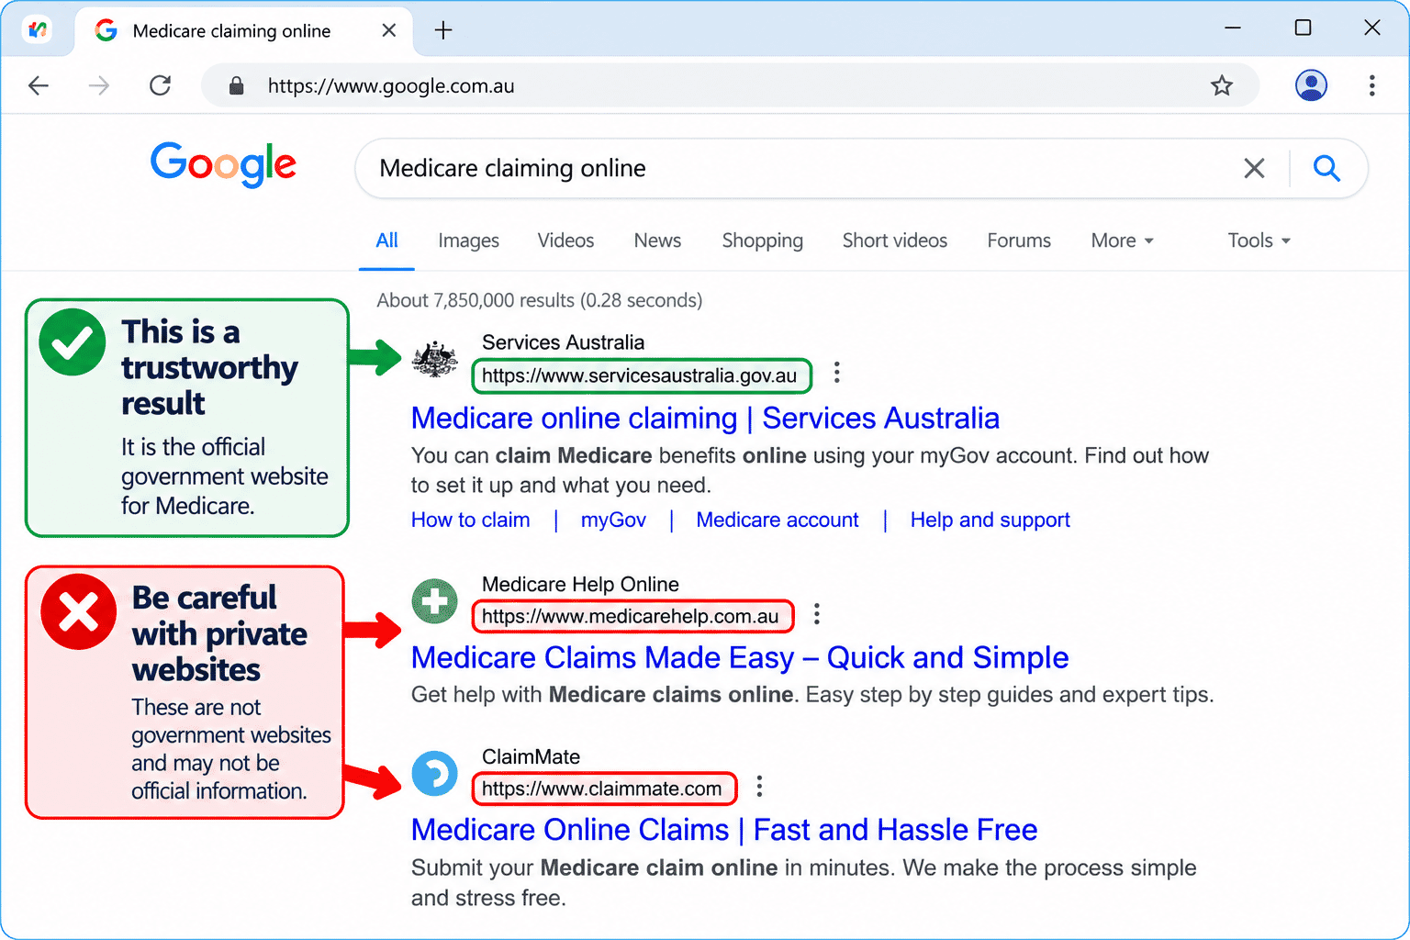Image resolution: width=1410 pixels, height=940 pixels.
Task: Open the myGov sitelink
Action: pyautogui.click(x=613, y=520)
